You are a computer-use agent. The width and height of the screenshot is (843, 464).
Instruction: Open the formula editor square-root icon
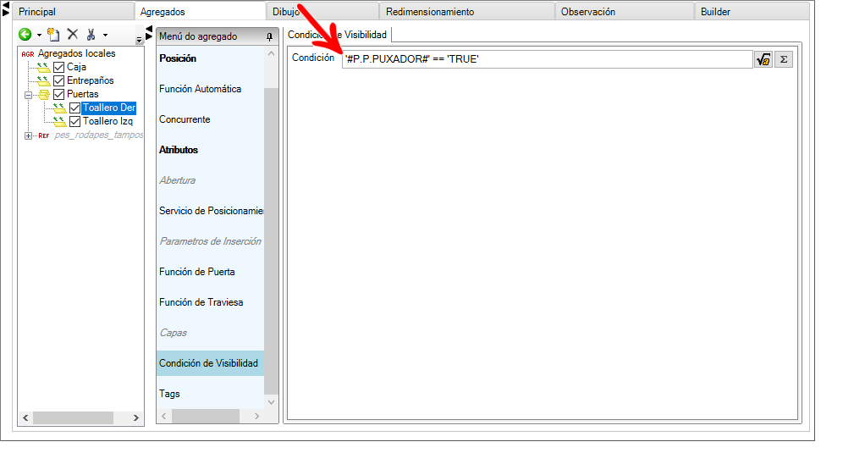point(763,59)
